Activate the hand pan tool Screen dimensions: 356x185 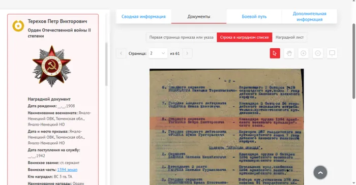(x=289, y=53)
